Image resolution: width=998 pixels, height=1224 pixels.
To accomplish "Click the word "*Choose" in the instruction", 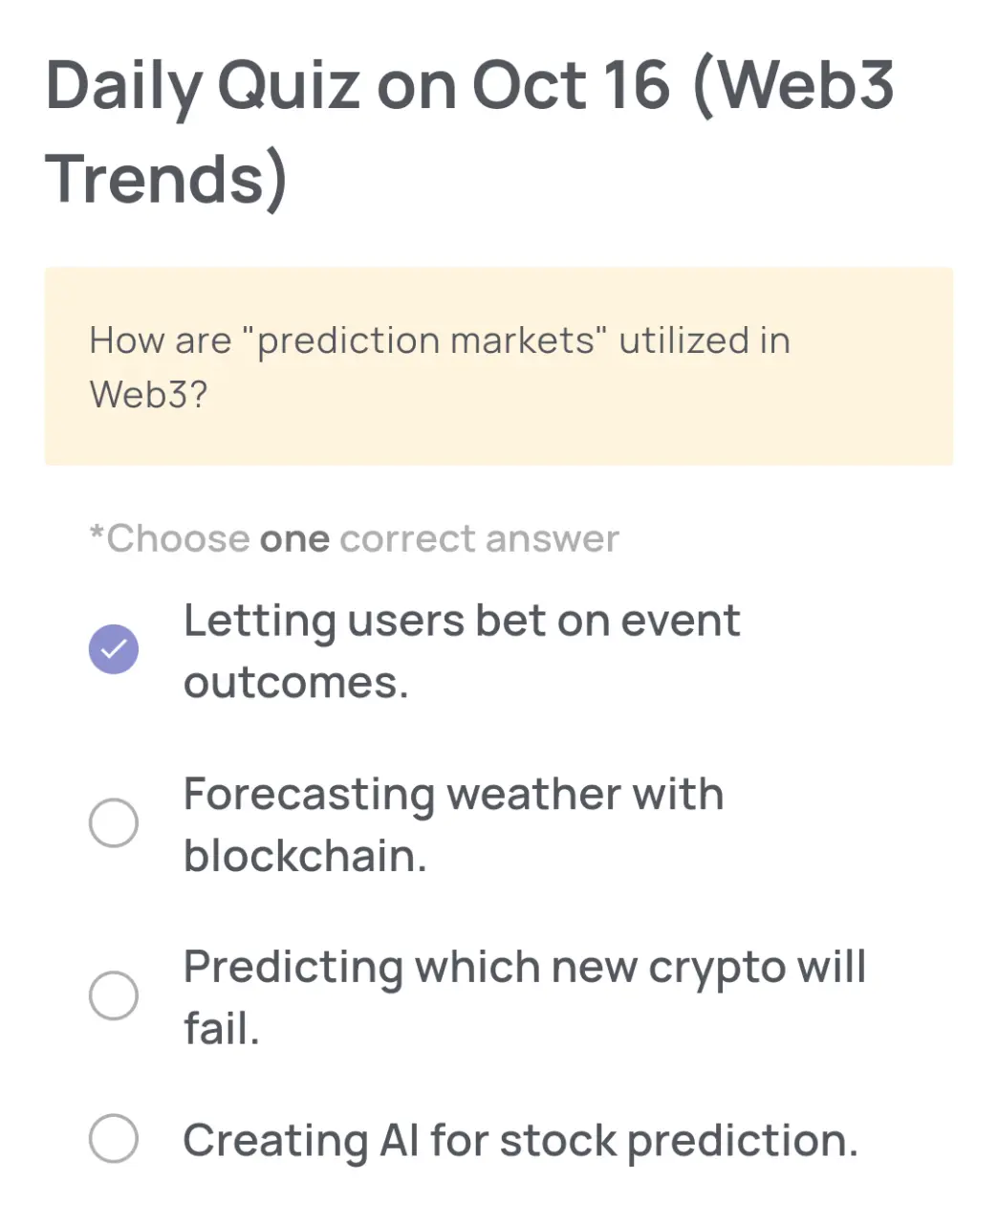I will pyautogui.click(x=169, y=539).
